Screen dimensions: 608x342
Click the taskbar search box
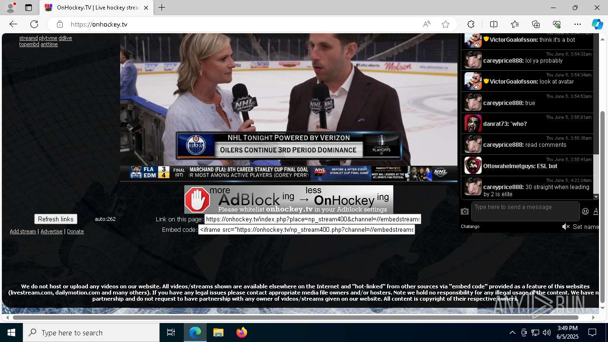click(x=91, y=332)
